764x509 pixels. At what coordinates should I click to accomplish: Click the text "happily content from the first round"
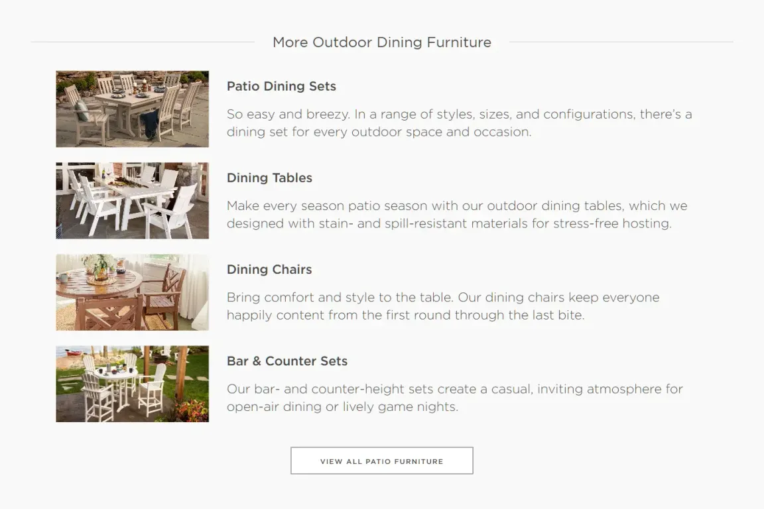click(x=405, y=315)
